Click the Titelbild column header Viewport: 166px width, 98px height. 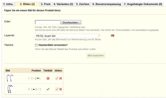[x=48, y=71]
